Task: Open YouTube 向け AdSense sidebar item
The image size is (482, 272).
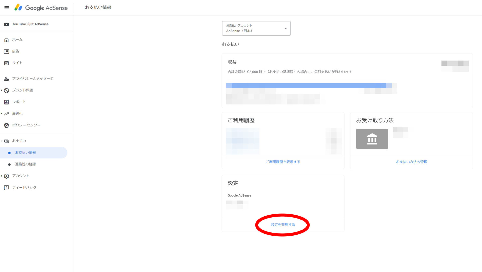Action: tap(30, 24)
